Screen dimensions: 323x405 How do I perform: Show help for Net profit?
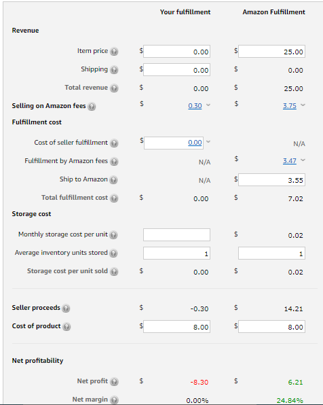click(114, 381)
